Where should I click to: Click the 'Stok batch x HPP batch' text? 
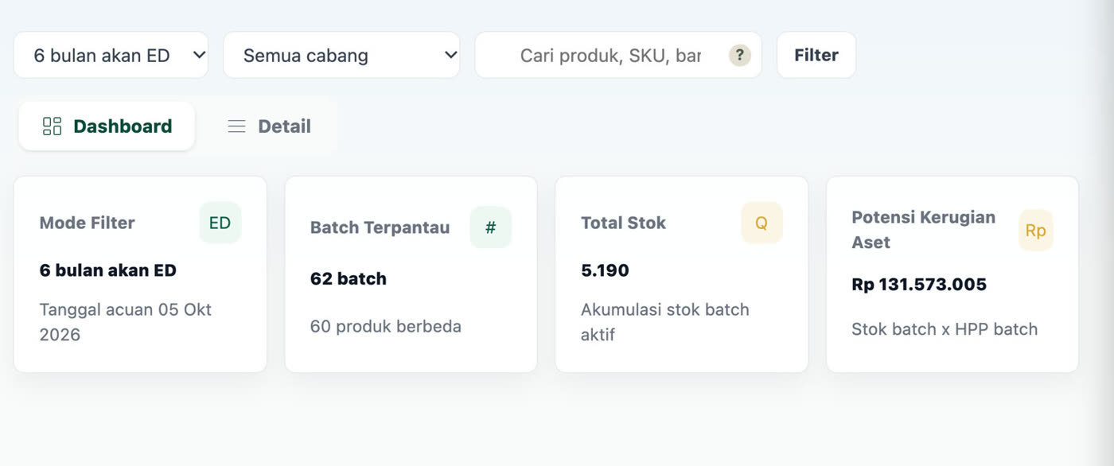click(945, 329)
